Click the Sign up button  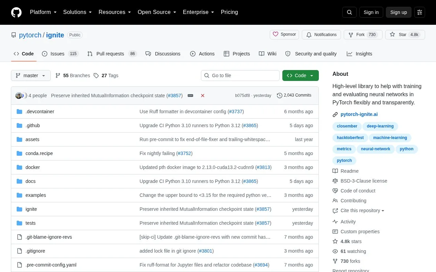(x=399, y=12)
